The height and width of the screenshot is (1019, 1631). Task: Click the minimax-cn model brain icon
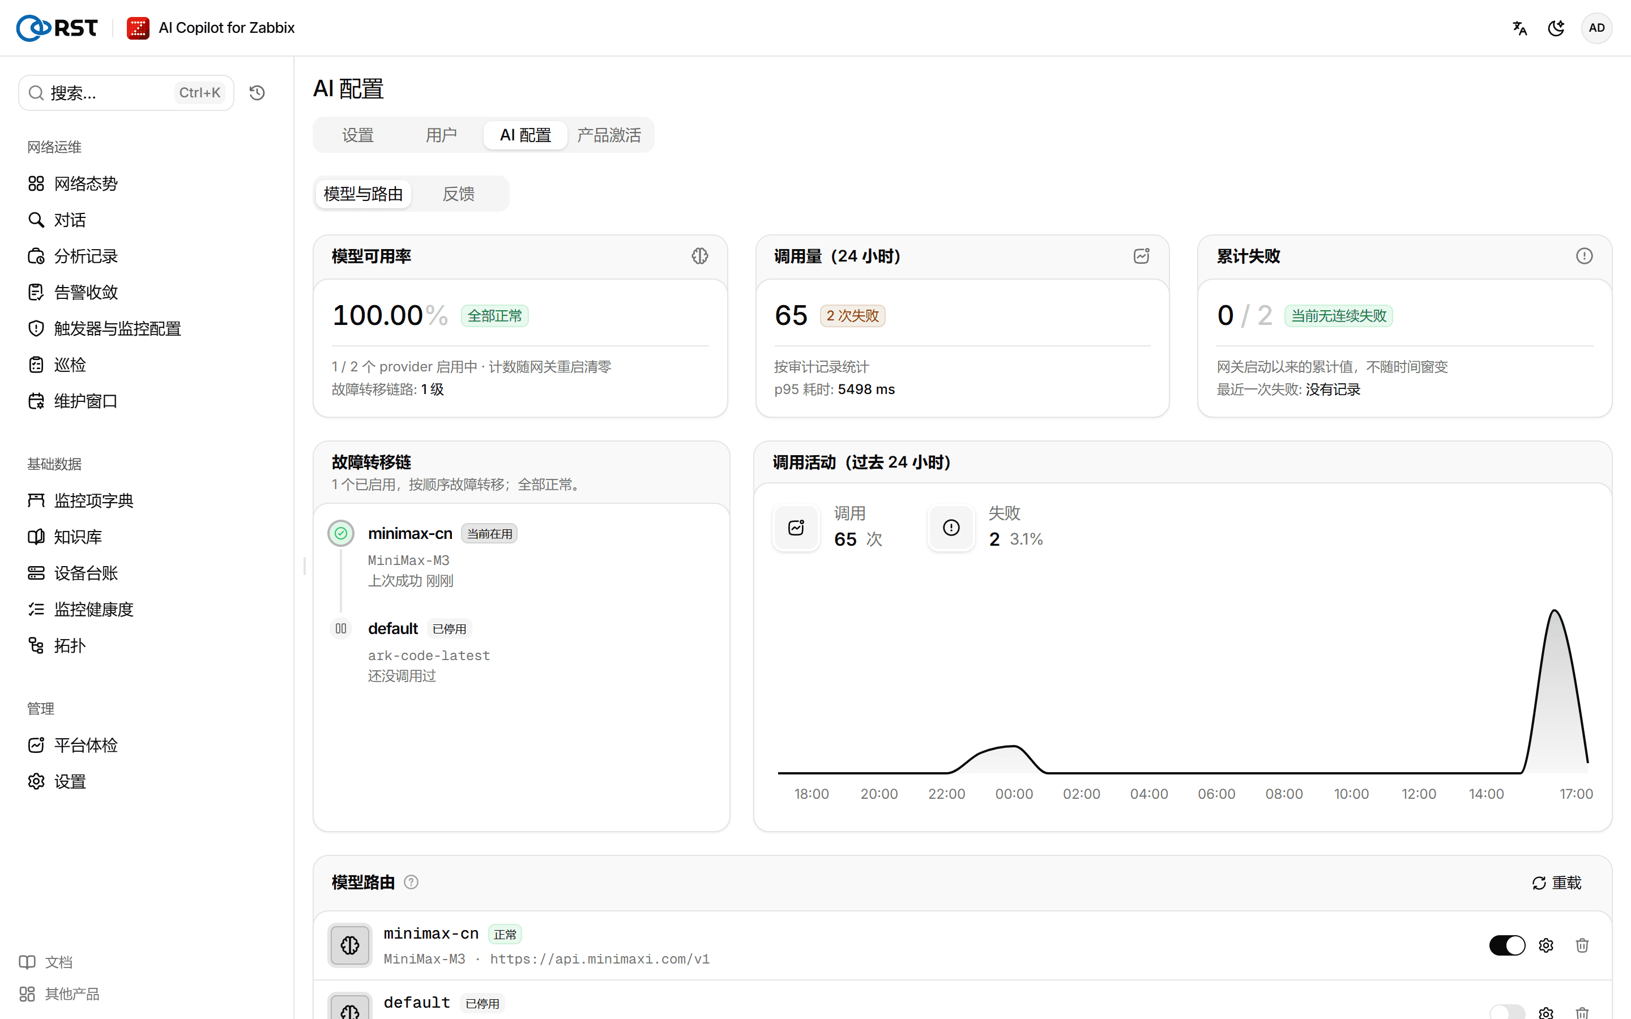pyautogui.click(x=350, y=945)
